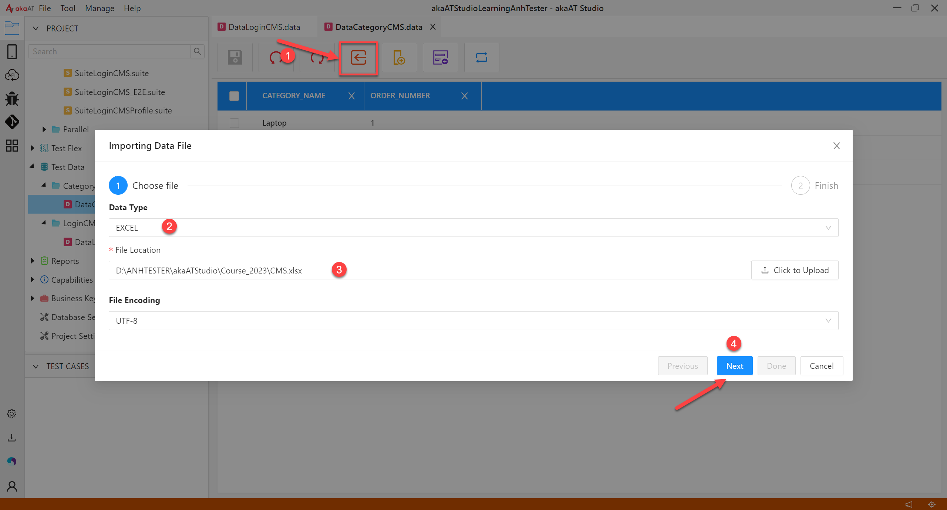947x510 pixels.
Task: Remove the ORDER_NUMBER column with X
Action: 465,96
